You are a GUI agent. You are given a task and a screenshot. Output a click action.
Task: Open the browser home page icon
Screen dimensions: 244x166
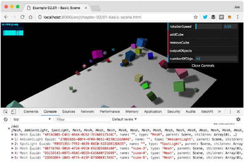31,17
